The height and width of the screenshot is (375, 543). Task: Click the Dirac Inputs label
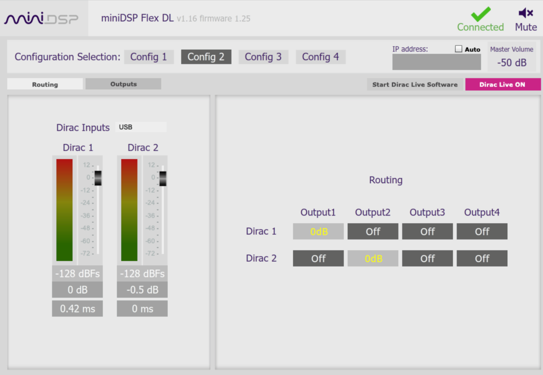83,128
